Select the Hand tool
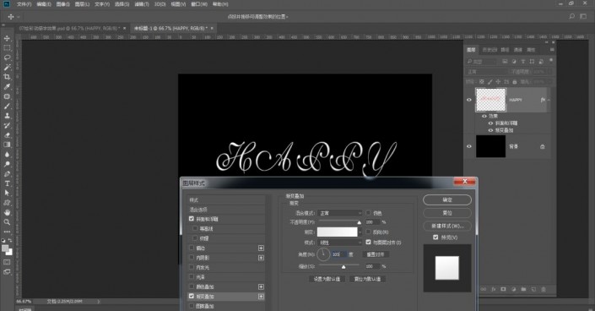595x311 pixels. coord(7,212)
